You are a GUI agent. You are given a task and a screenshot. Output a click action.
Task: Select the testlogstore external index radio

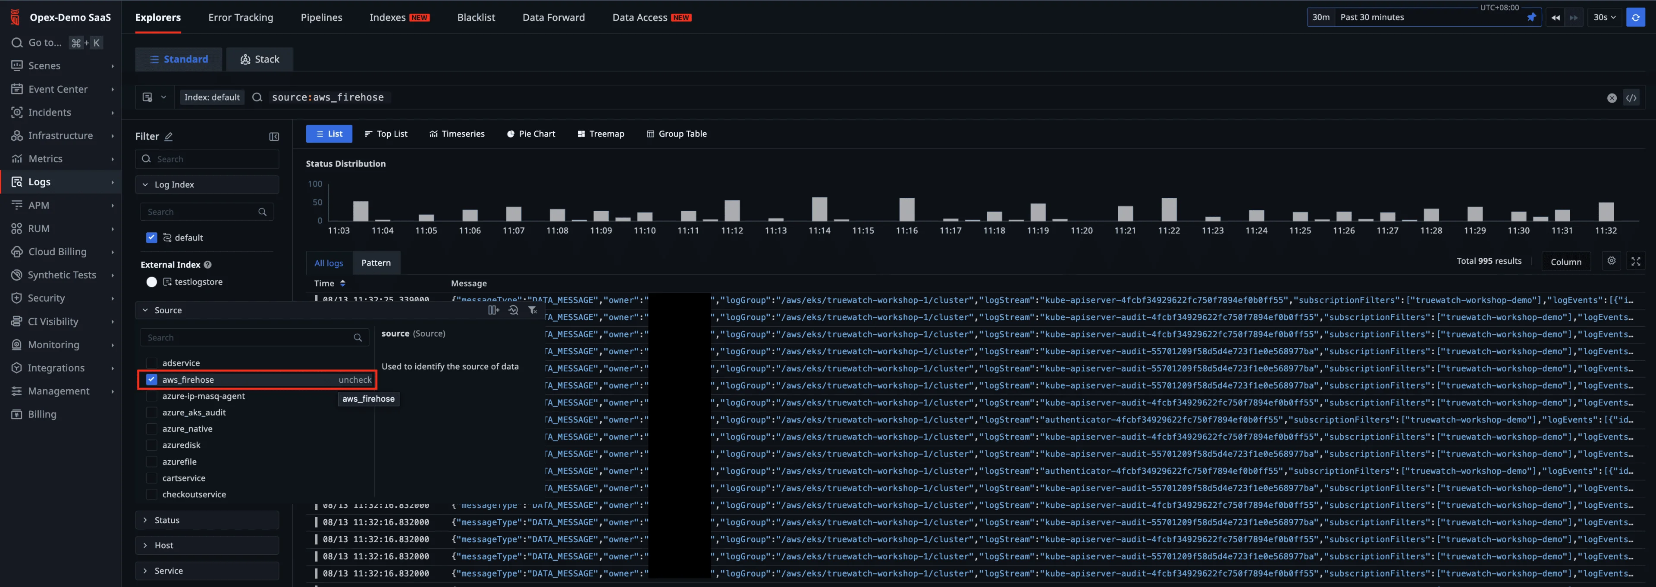pyautogui.click(x=152, y=282)
